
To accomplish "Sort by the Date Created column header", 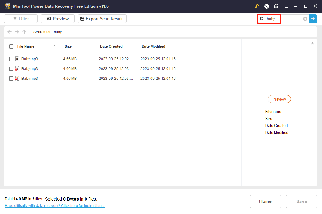I will point(111,46).
